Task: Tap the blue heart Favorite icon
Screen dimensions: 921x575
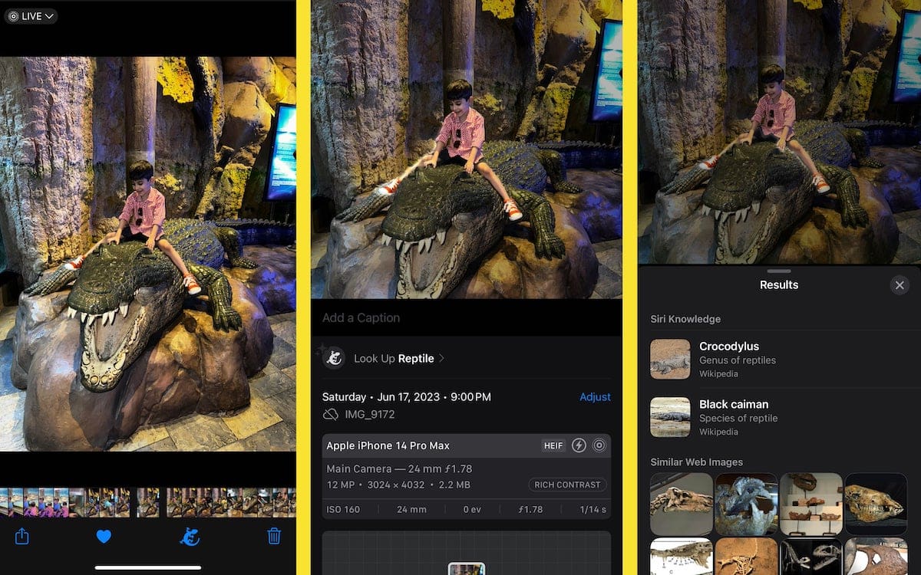Action: [104, 537]
